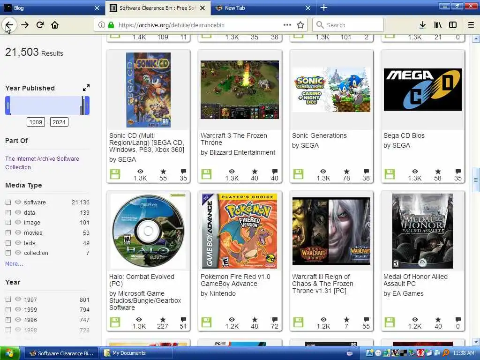Expand more media types via More...
Viewport: 480px width, 360px height.
[14, 263]
